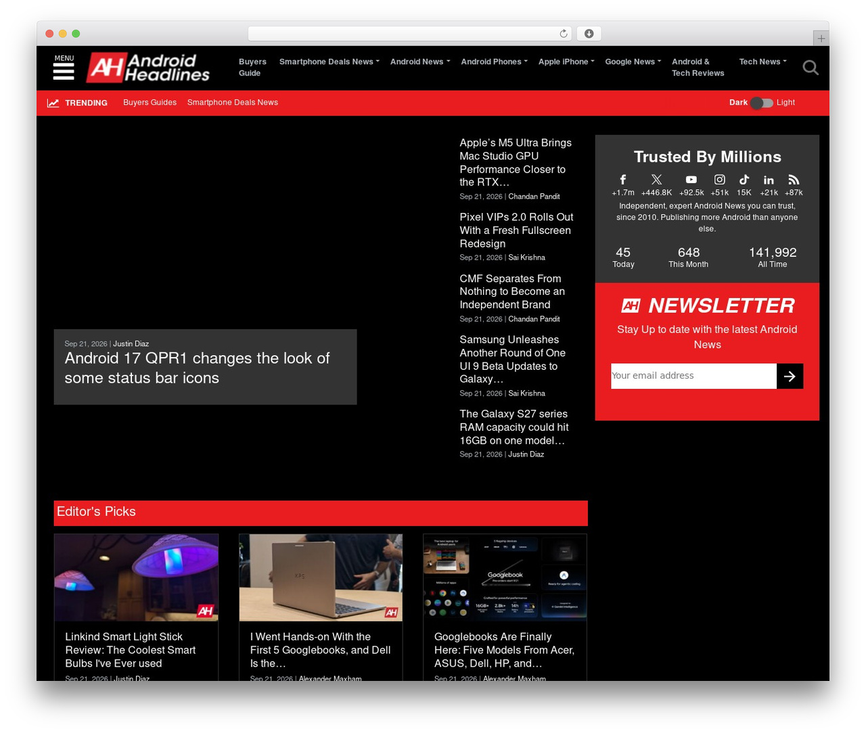Open 'I Went Hands-on' Googlebooks title
866x733 pixels.
pos(320,650)
